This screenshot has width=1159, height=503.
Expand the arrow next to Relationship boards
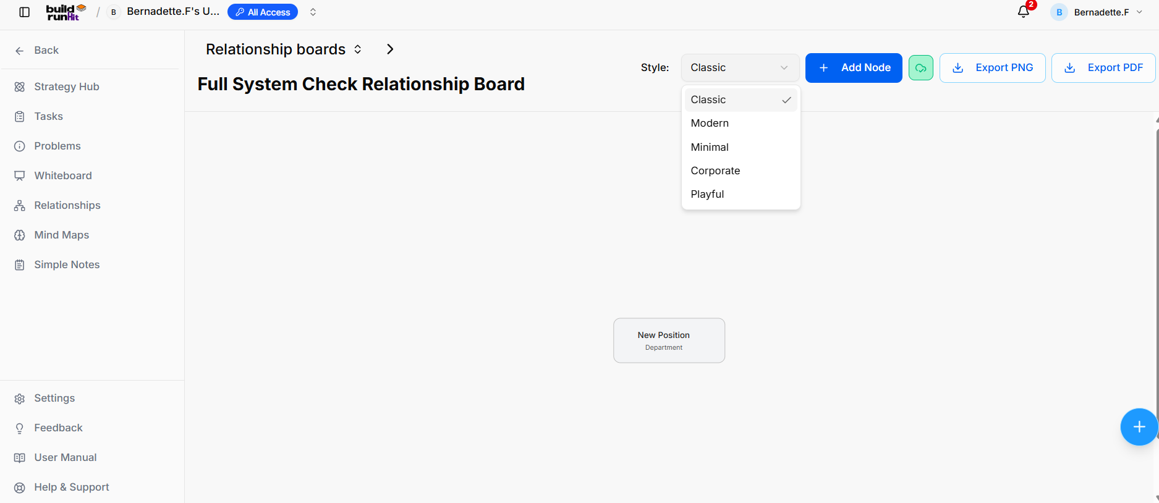pyautogui.click(x=390, y=49)
